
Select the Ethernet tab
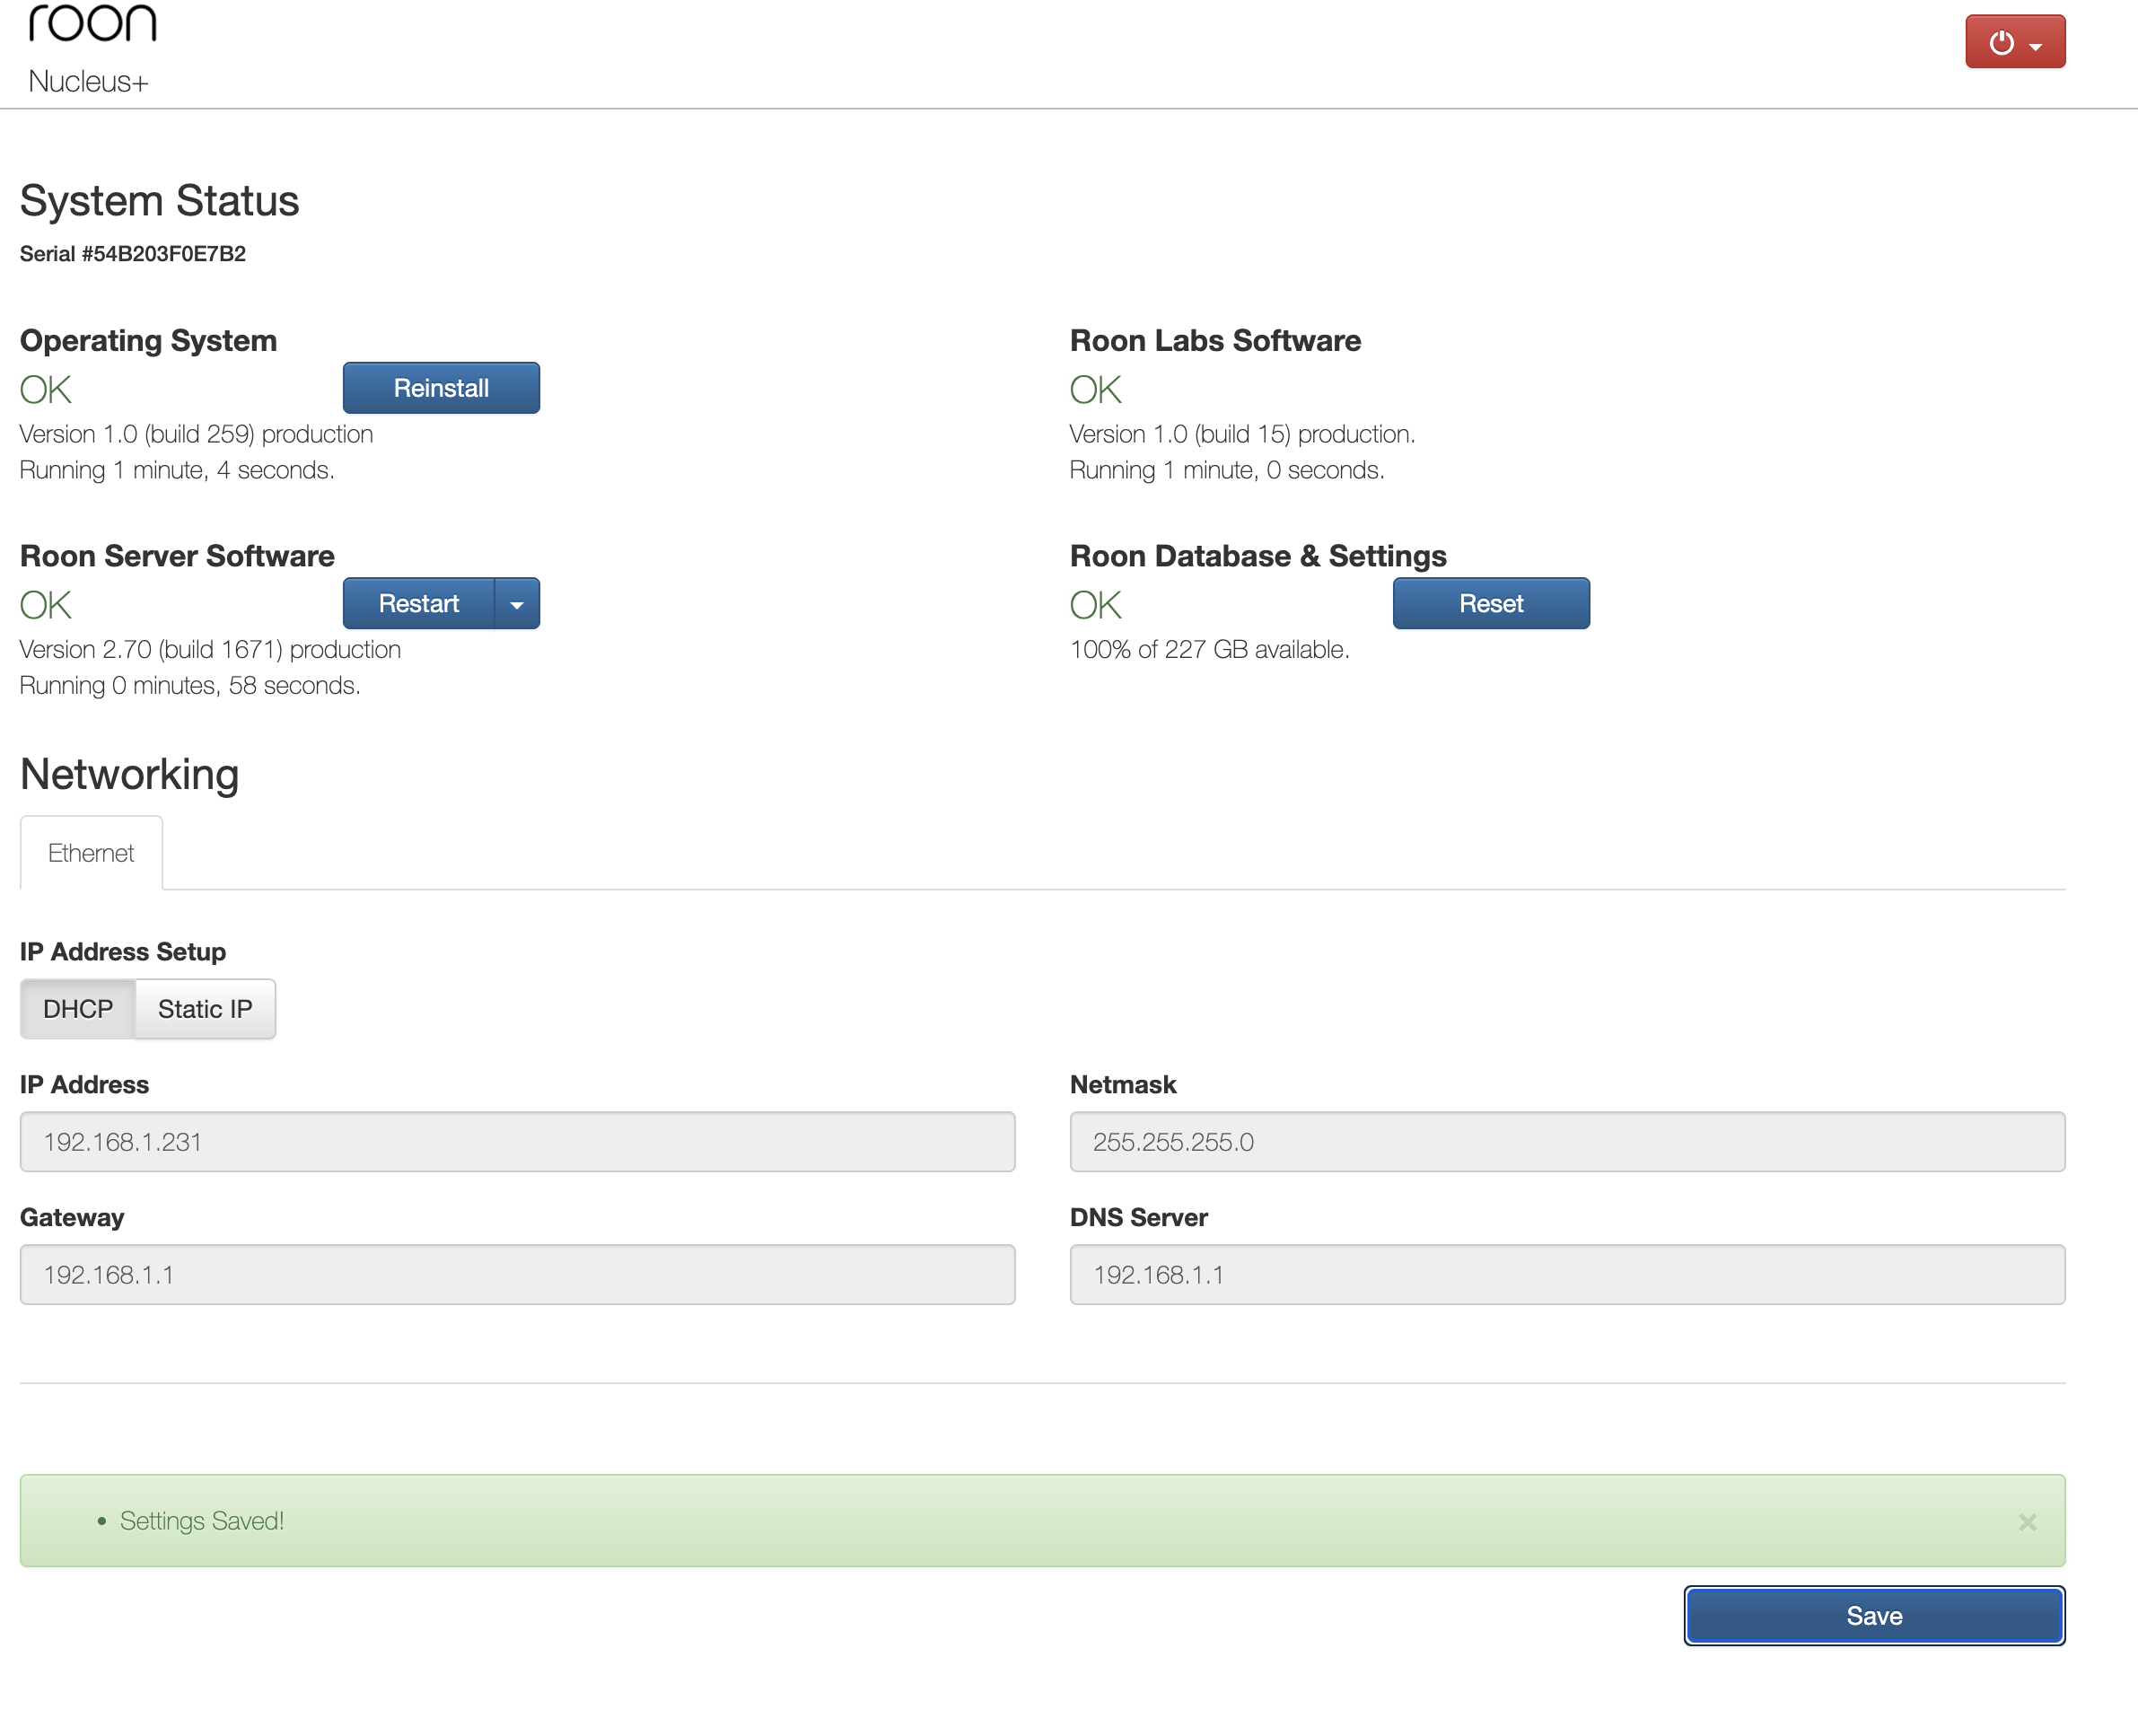(x=91, y=853)
